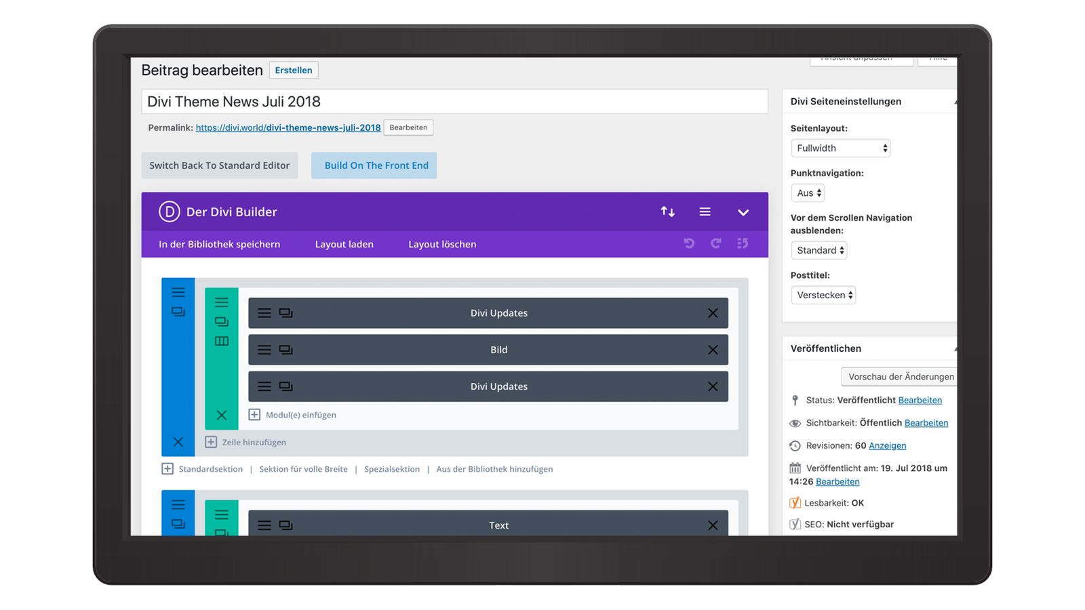Clone the first blue section

click(x=178, y=312)
